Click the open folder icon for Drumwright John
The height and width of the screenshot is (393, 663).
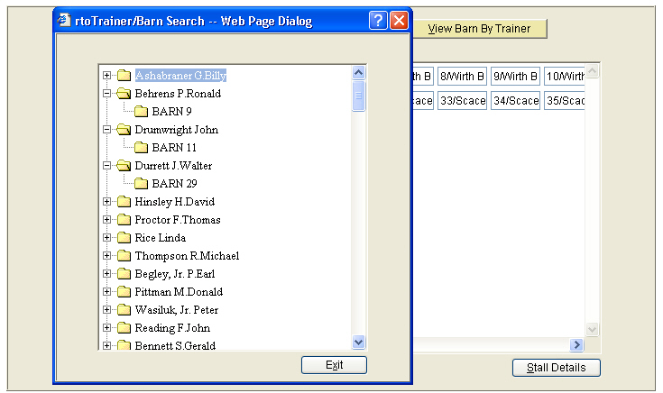124,130
